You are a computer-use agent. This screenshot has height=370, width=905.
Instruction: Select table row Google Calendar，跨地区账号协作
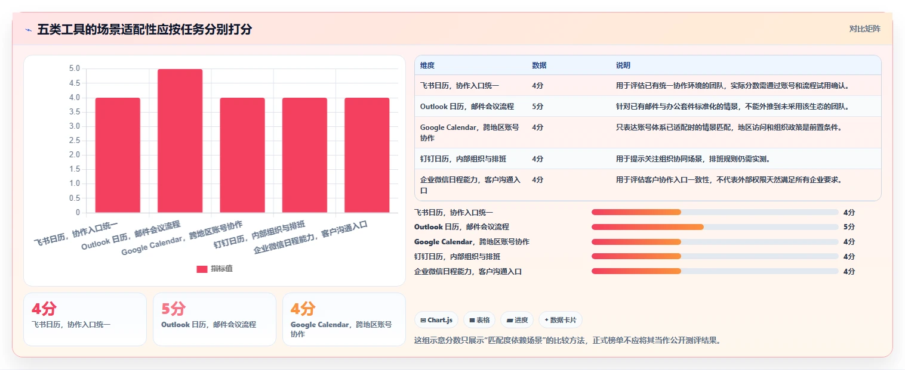(648, 132)
